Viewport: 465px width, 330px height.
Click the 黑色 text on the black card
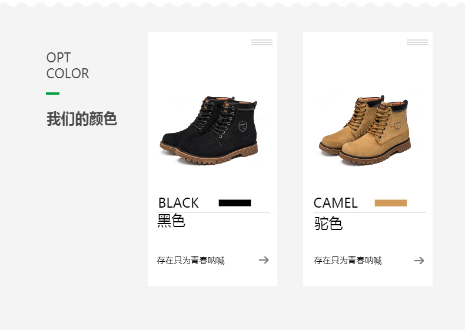(x=171, y=221)
